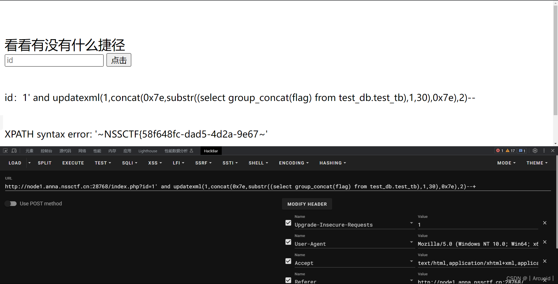Switch to the Lighthouse tab
The height and width of the screenshot is (284, 558).
(148, 151)
